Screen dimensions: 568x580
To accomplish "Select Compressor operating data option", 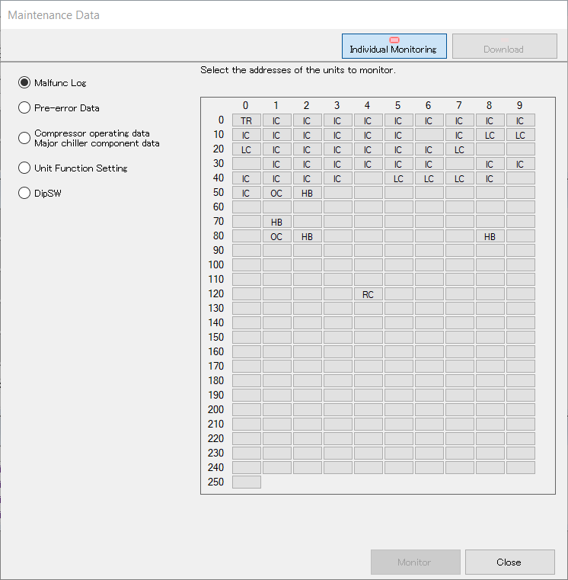I will 24,137.
